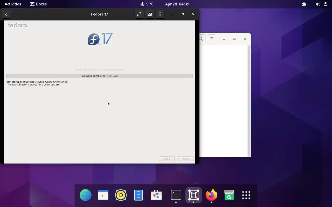The height and width of the screenshot is (207, 332).
Task: Click the fedora wordmark in installer
Action: [x=18, y=25]
